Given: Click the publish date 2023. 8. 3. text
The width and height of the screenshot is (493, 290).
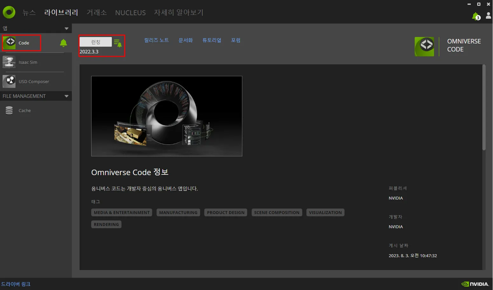Looking at the screenshot, I should click(413, 256).
